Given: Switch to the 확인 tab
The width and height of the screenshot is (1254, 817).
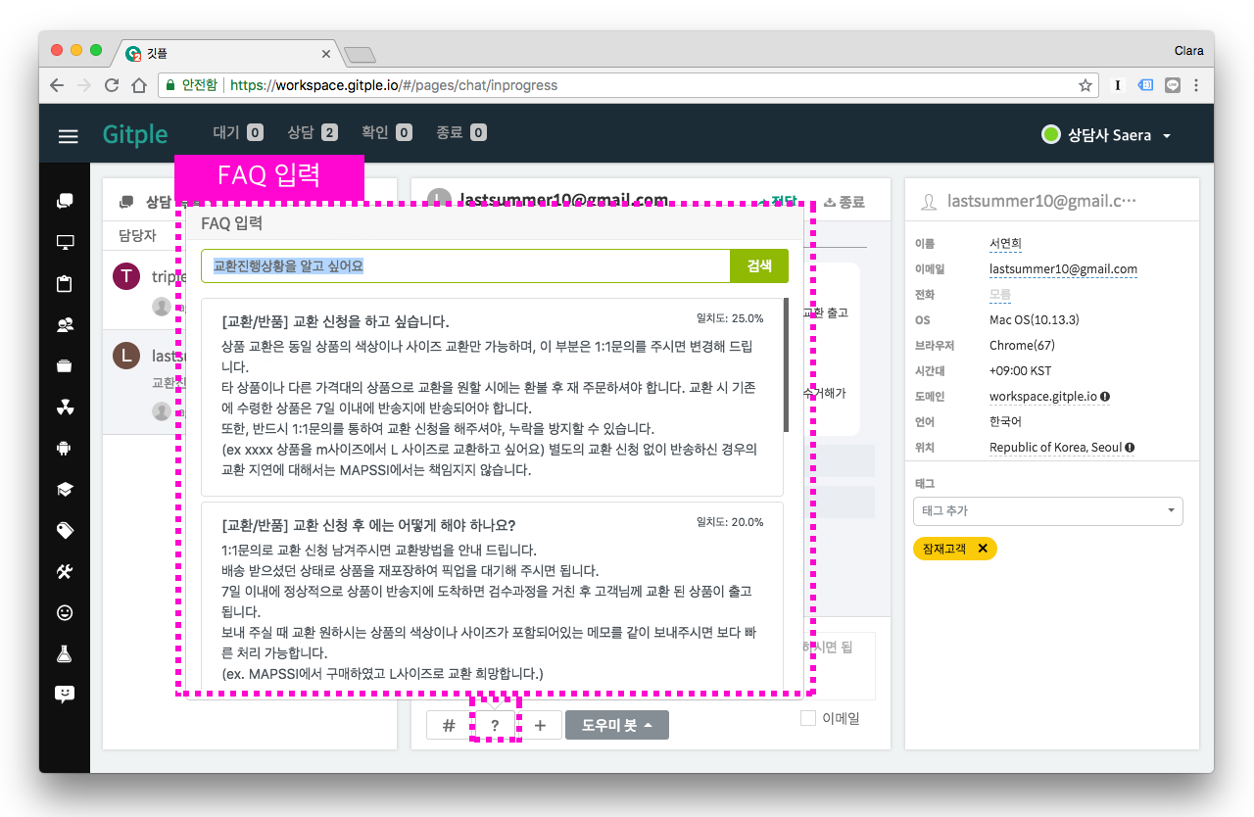Looking at the screenshot, I should point(386,132).
